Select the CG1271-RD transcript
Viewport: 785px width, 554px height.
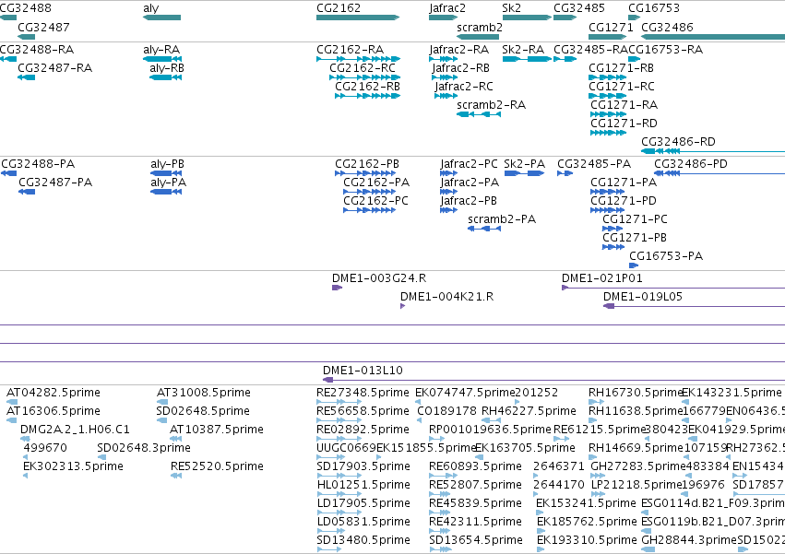coord(608,133)
